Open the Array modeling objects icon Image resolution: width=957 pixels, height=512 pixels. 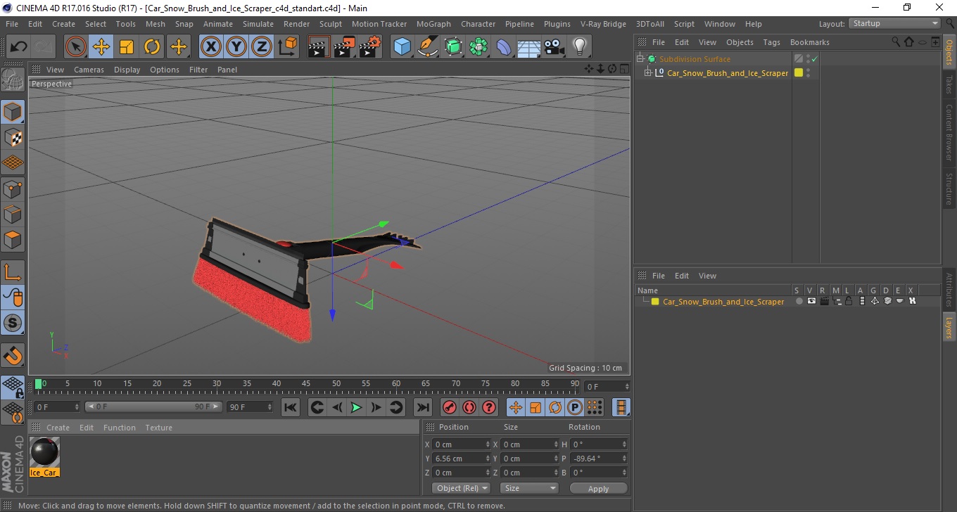(479, 47)
